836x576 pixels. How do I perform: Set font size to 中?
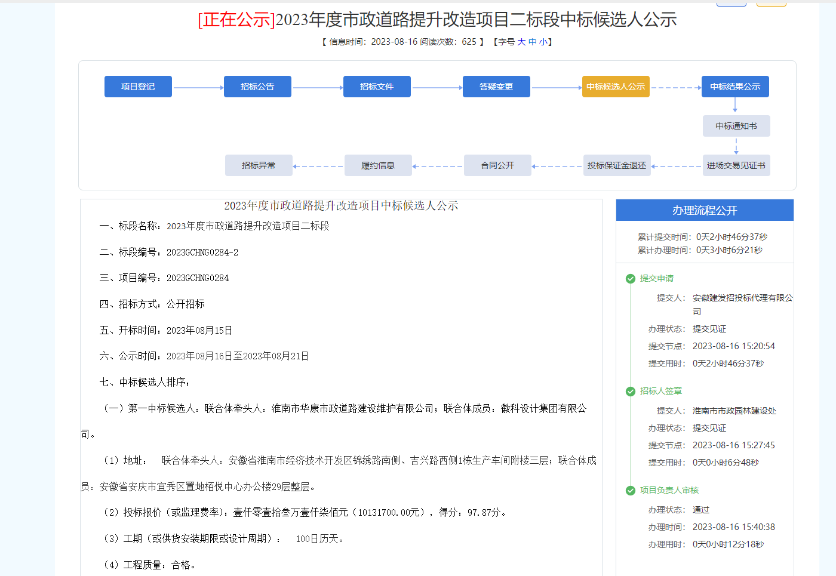(532, 42)
